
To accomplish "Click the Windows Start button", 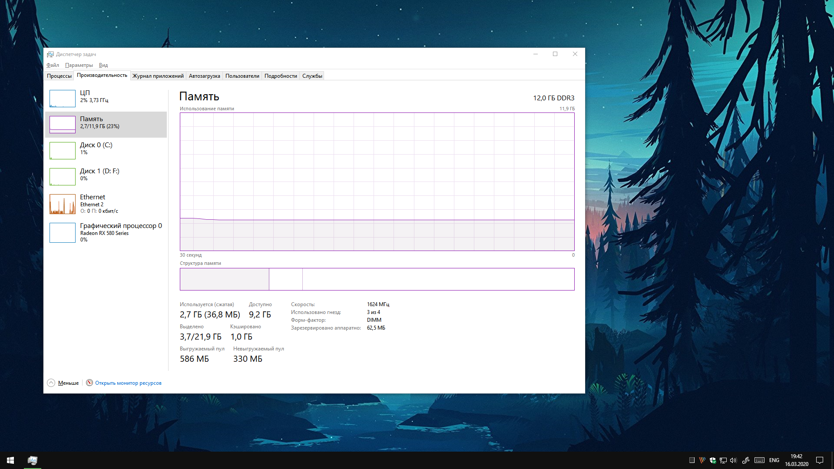I will click(10, 460).
